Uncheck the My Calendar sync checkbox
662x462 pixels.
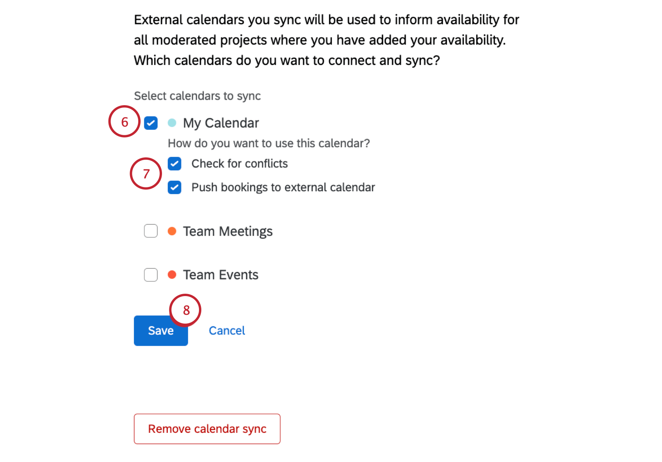coord(150,123)
